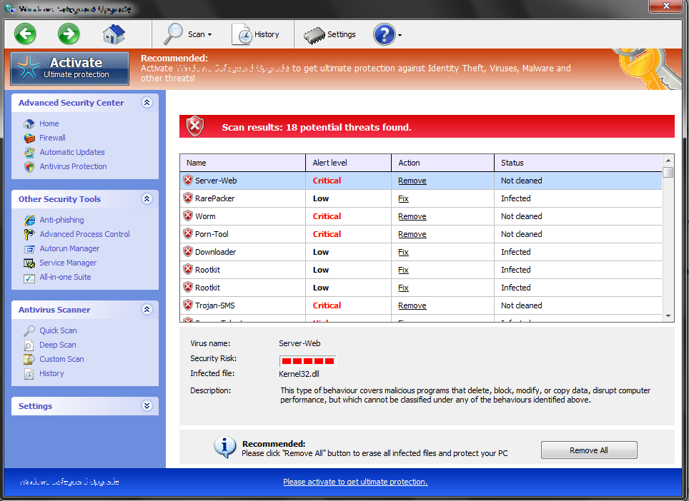Select Automatic Updates in sidebar
689x501 pixels.
pyautogui.click(x=72, y=152)
